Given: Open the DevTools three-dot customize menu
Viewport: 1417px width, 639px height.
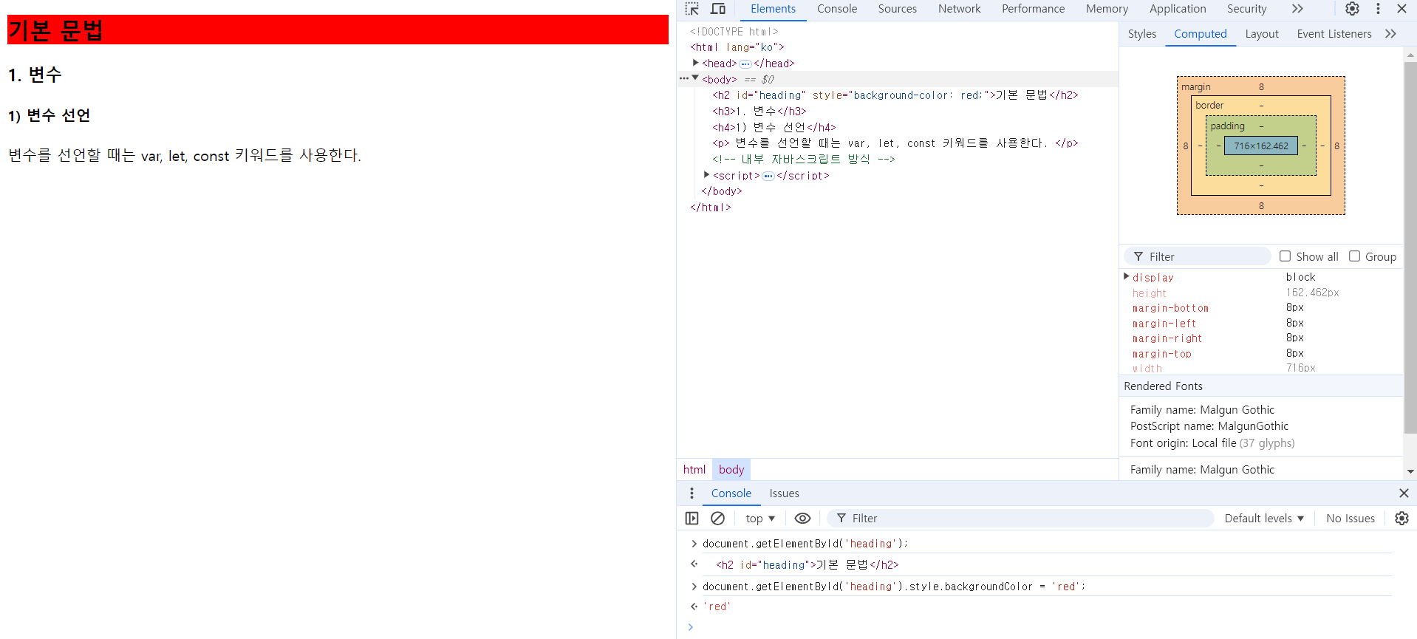Looking at the screenshot, I should [x=1378, y=9].
